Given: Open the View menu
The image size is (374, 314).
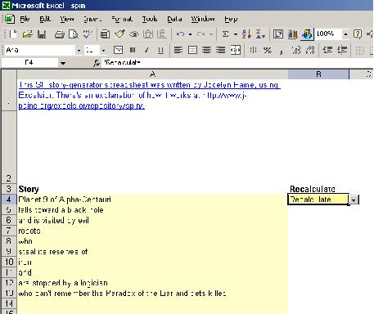Looking at the screenshot, I should tap(67, 19).
